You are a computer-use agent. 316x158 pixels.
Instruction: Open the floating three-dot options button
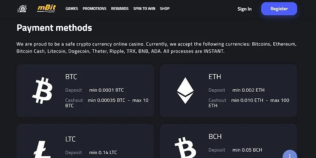(290, 155)
